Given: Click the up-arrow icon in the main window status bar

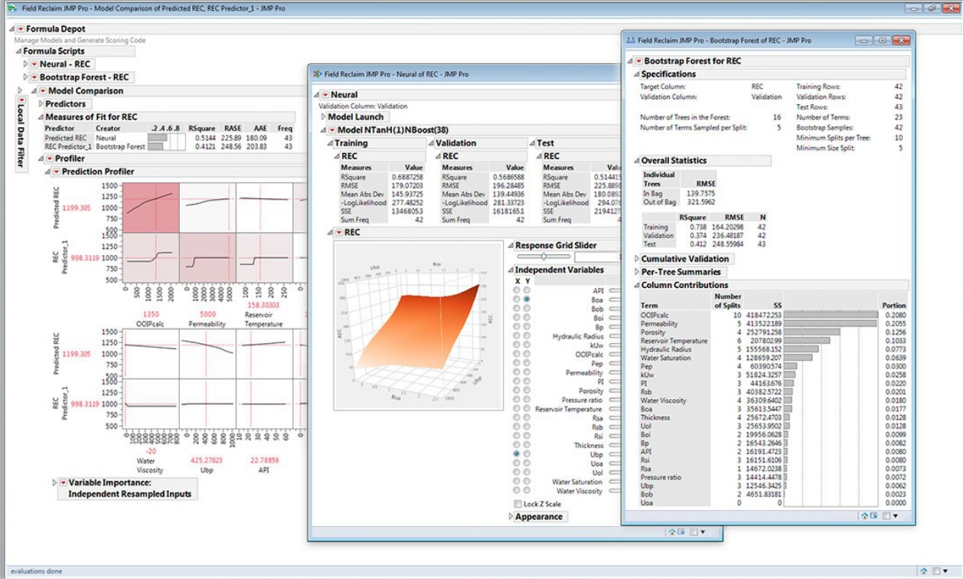Looking at the screenshot, I should [x=924, y=571].
